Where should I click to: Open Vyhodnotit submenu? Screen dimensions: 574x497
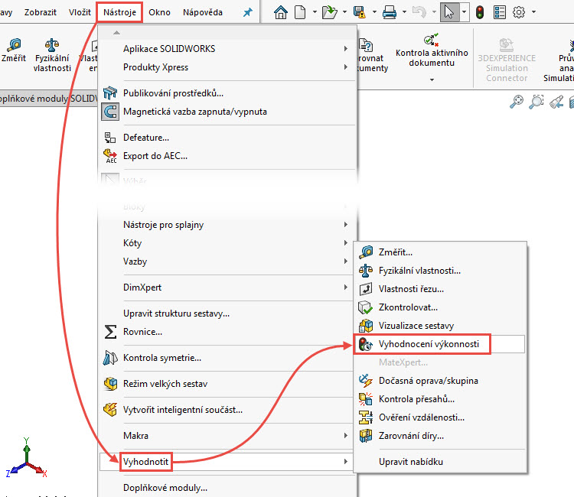click(227, 462)
